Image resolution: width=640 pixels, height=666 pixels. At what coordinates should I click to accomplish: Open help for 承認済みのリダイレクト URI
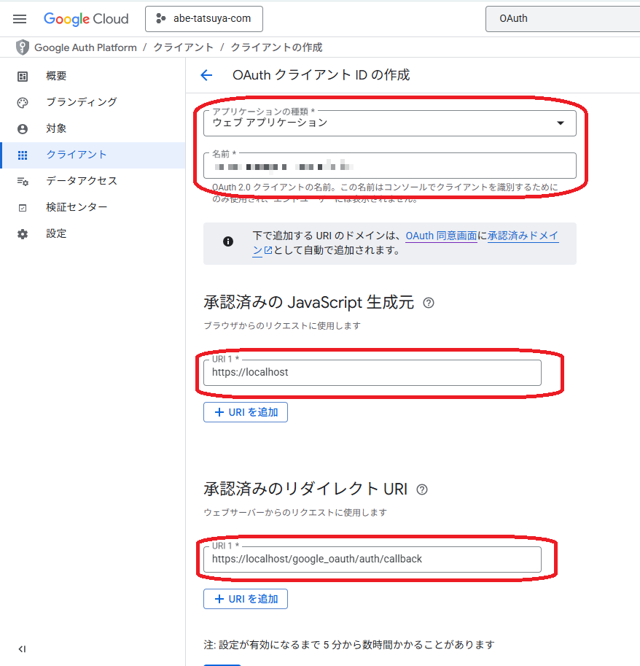click(421, 489)
